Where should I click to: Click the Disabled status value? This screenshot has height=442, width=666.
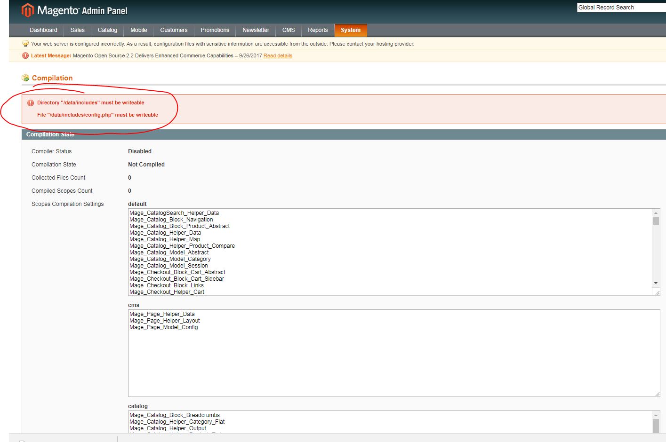click(140, 151)
